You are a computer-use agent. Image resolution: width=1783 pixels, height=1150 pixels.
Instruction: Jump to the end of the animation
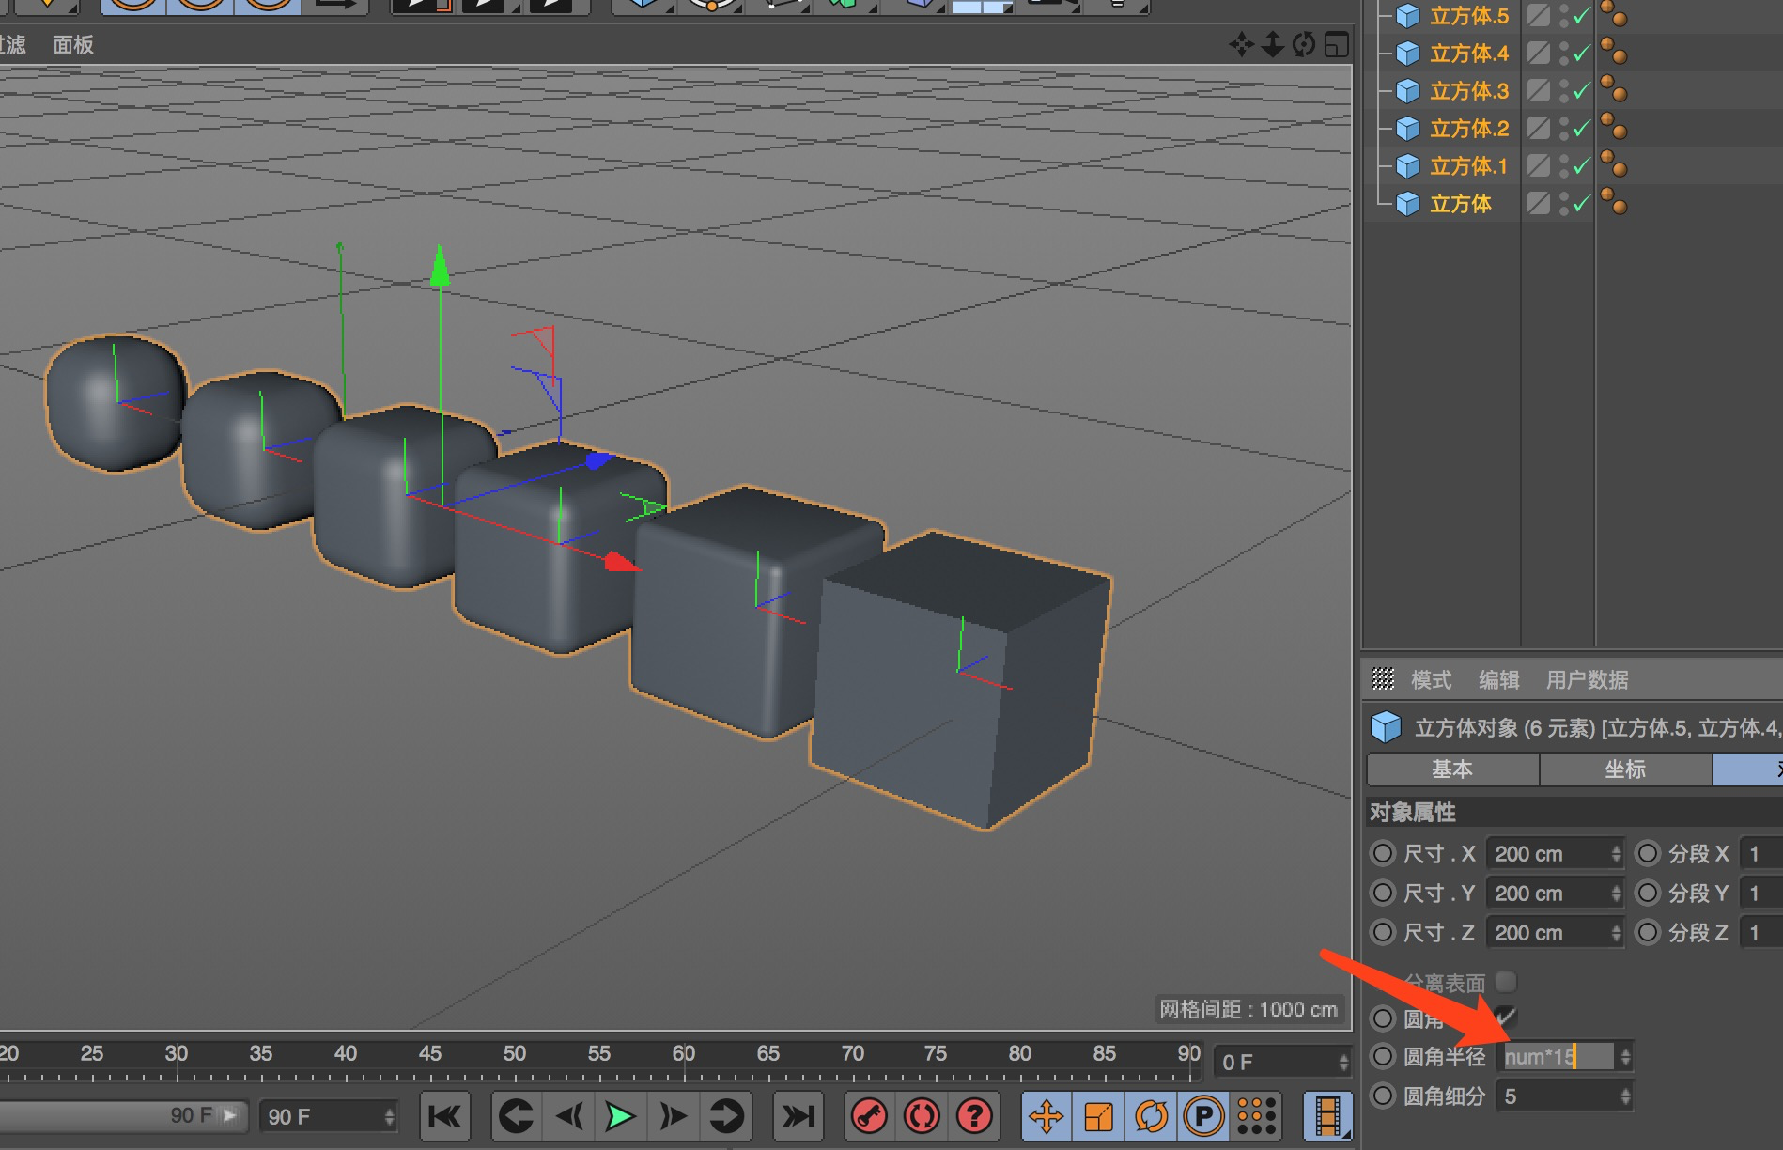click(798, 1116)
